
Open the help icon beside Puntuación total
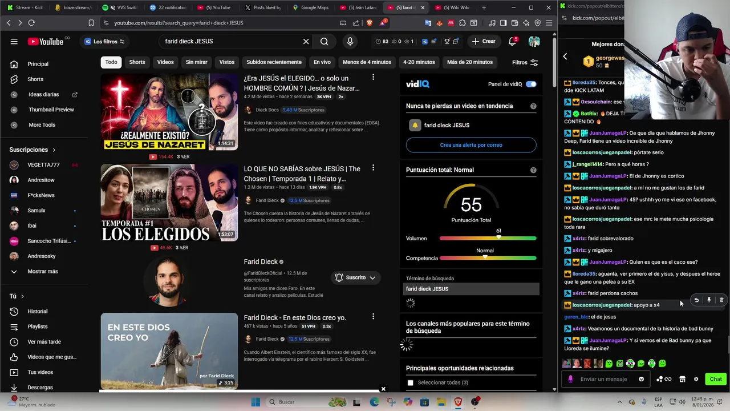point(533,170)
